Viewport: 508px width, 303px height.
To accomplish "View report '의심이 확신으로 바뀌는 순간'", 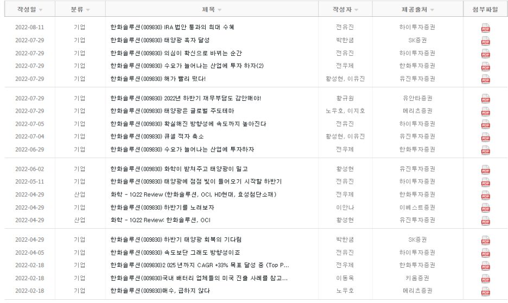I will 176,53.
